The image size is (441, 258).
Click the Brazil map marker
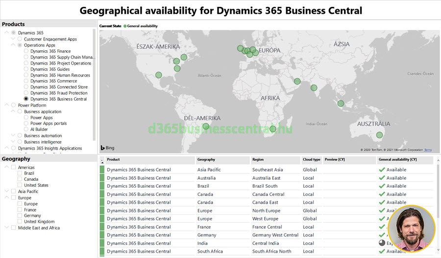pyautogui.click(x=206, y=127)
